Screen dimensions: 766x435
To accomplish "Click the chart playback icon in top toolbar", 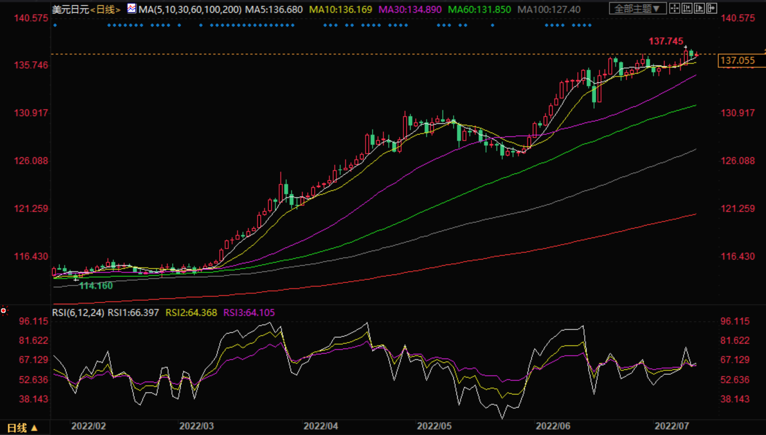I will (x=699, y=8).
